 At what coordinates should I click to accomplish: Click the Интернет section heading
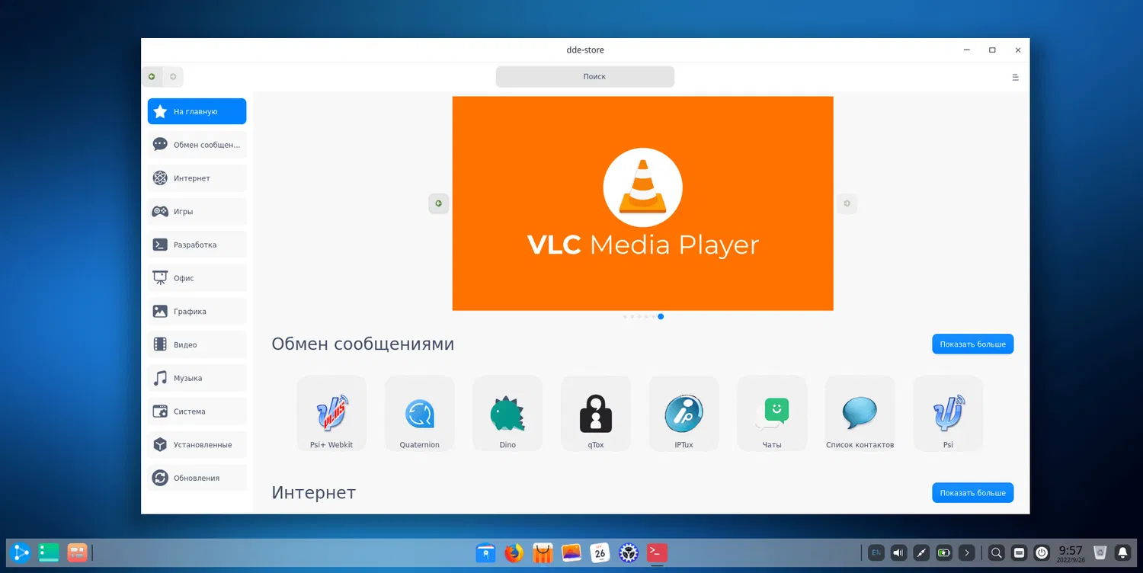pyautogui.click(x=314, y=493)
